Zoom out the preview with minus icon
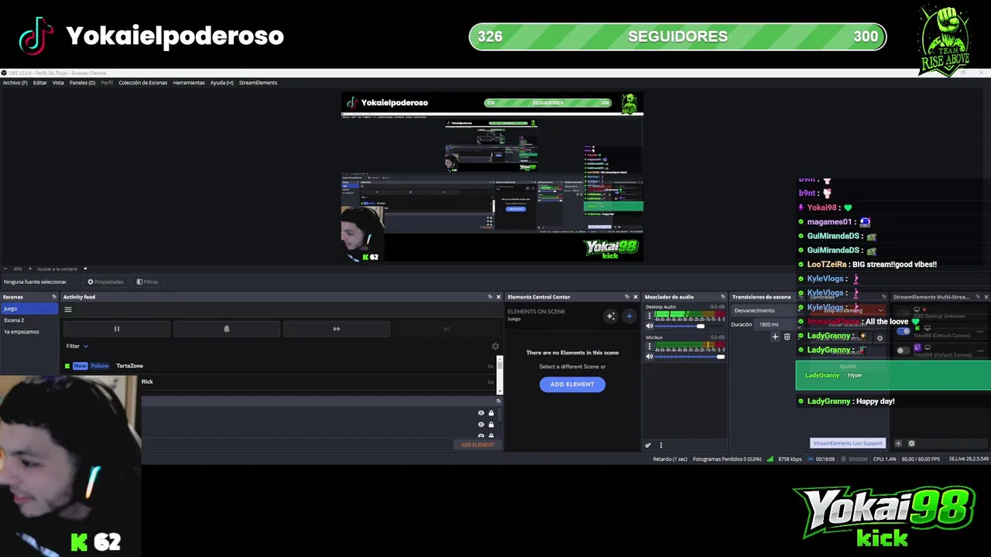Image resolution: width=991 pixels, height=557 pixels. click(x=5, y=268)
